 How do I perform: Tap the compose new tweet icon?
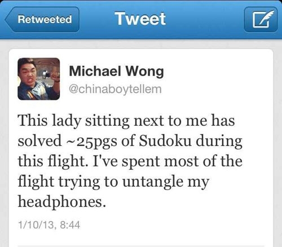click(x=261, y=20)
